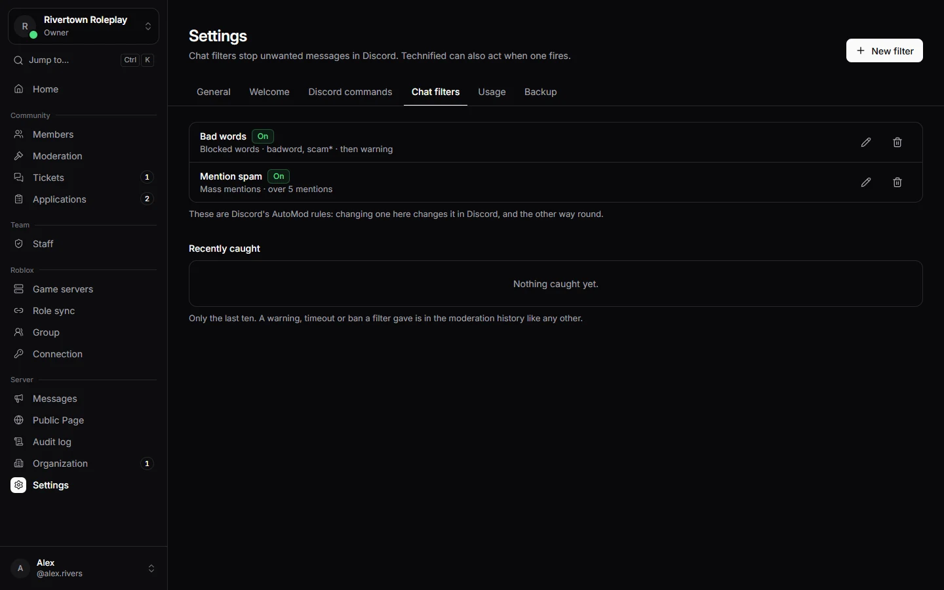Screen dimensions: 944x590
Task: Open the Usage tab
Action: click(x=492, y=92)
